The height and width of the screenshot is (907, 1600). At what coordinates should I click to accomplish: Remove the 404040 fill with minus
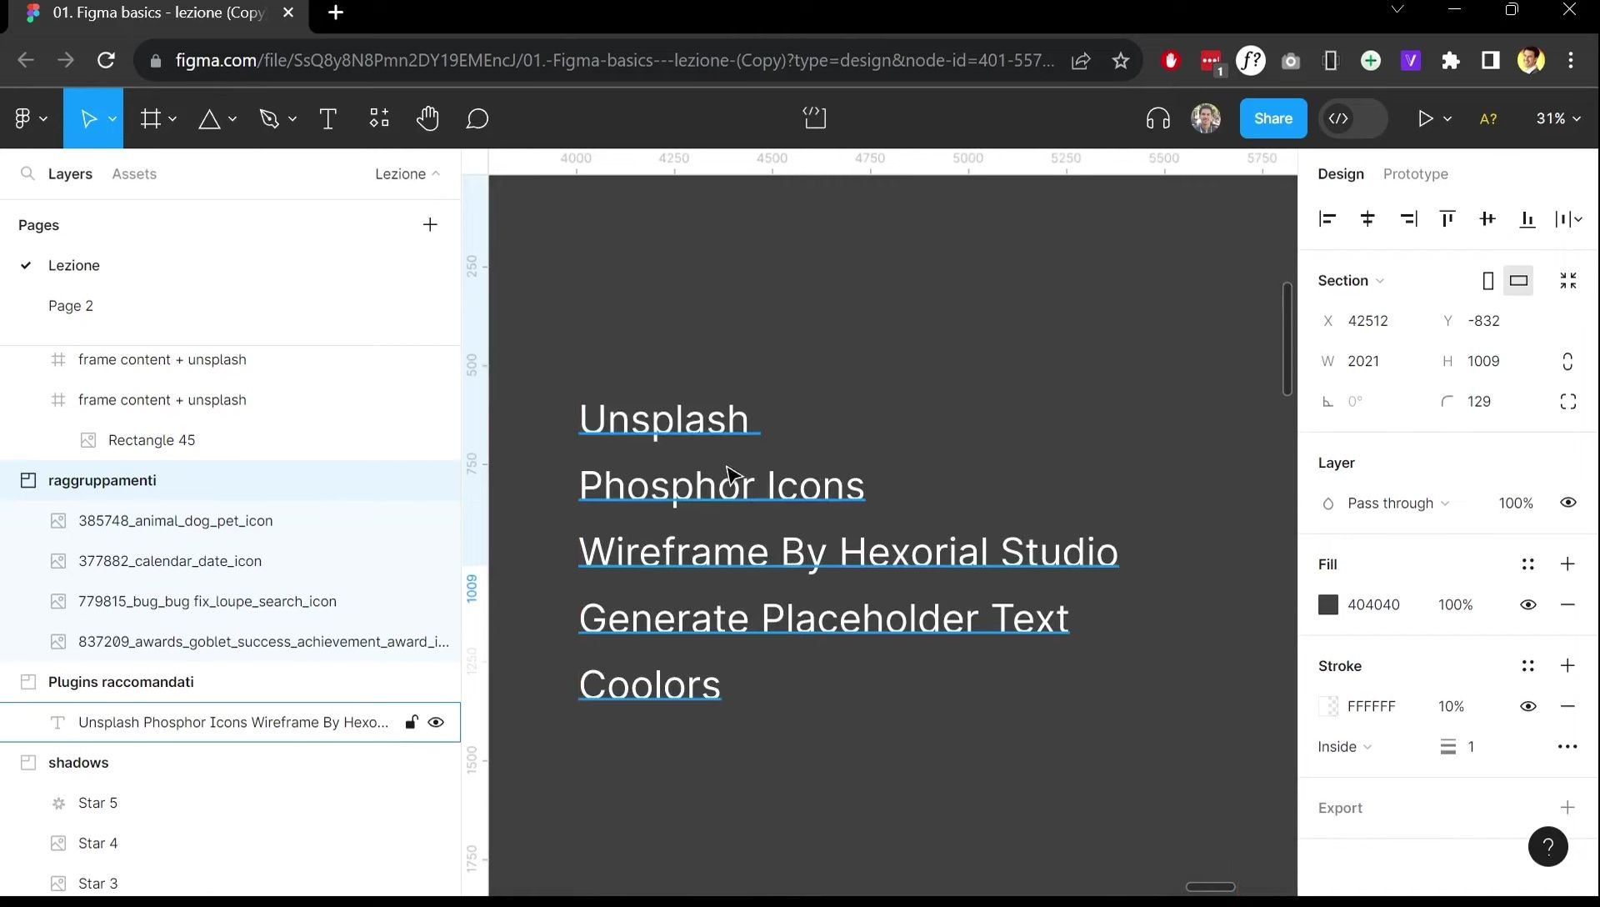click(1567, 605)
